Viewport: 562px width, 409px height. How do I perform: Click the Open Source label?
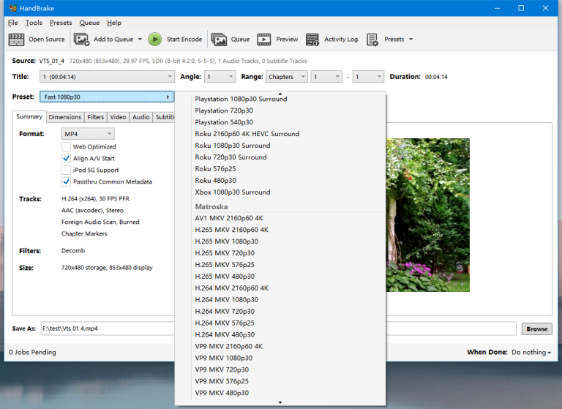pyautogui.click(x=47, y=40)
